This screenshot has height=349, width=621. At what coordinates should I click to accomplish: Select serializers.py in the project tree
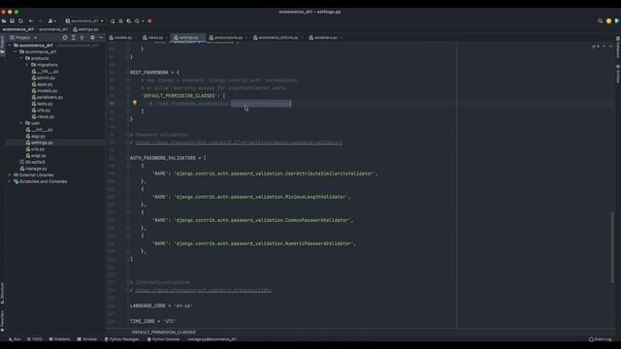[48, 97]
